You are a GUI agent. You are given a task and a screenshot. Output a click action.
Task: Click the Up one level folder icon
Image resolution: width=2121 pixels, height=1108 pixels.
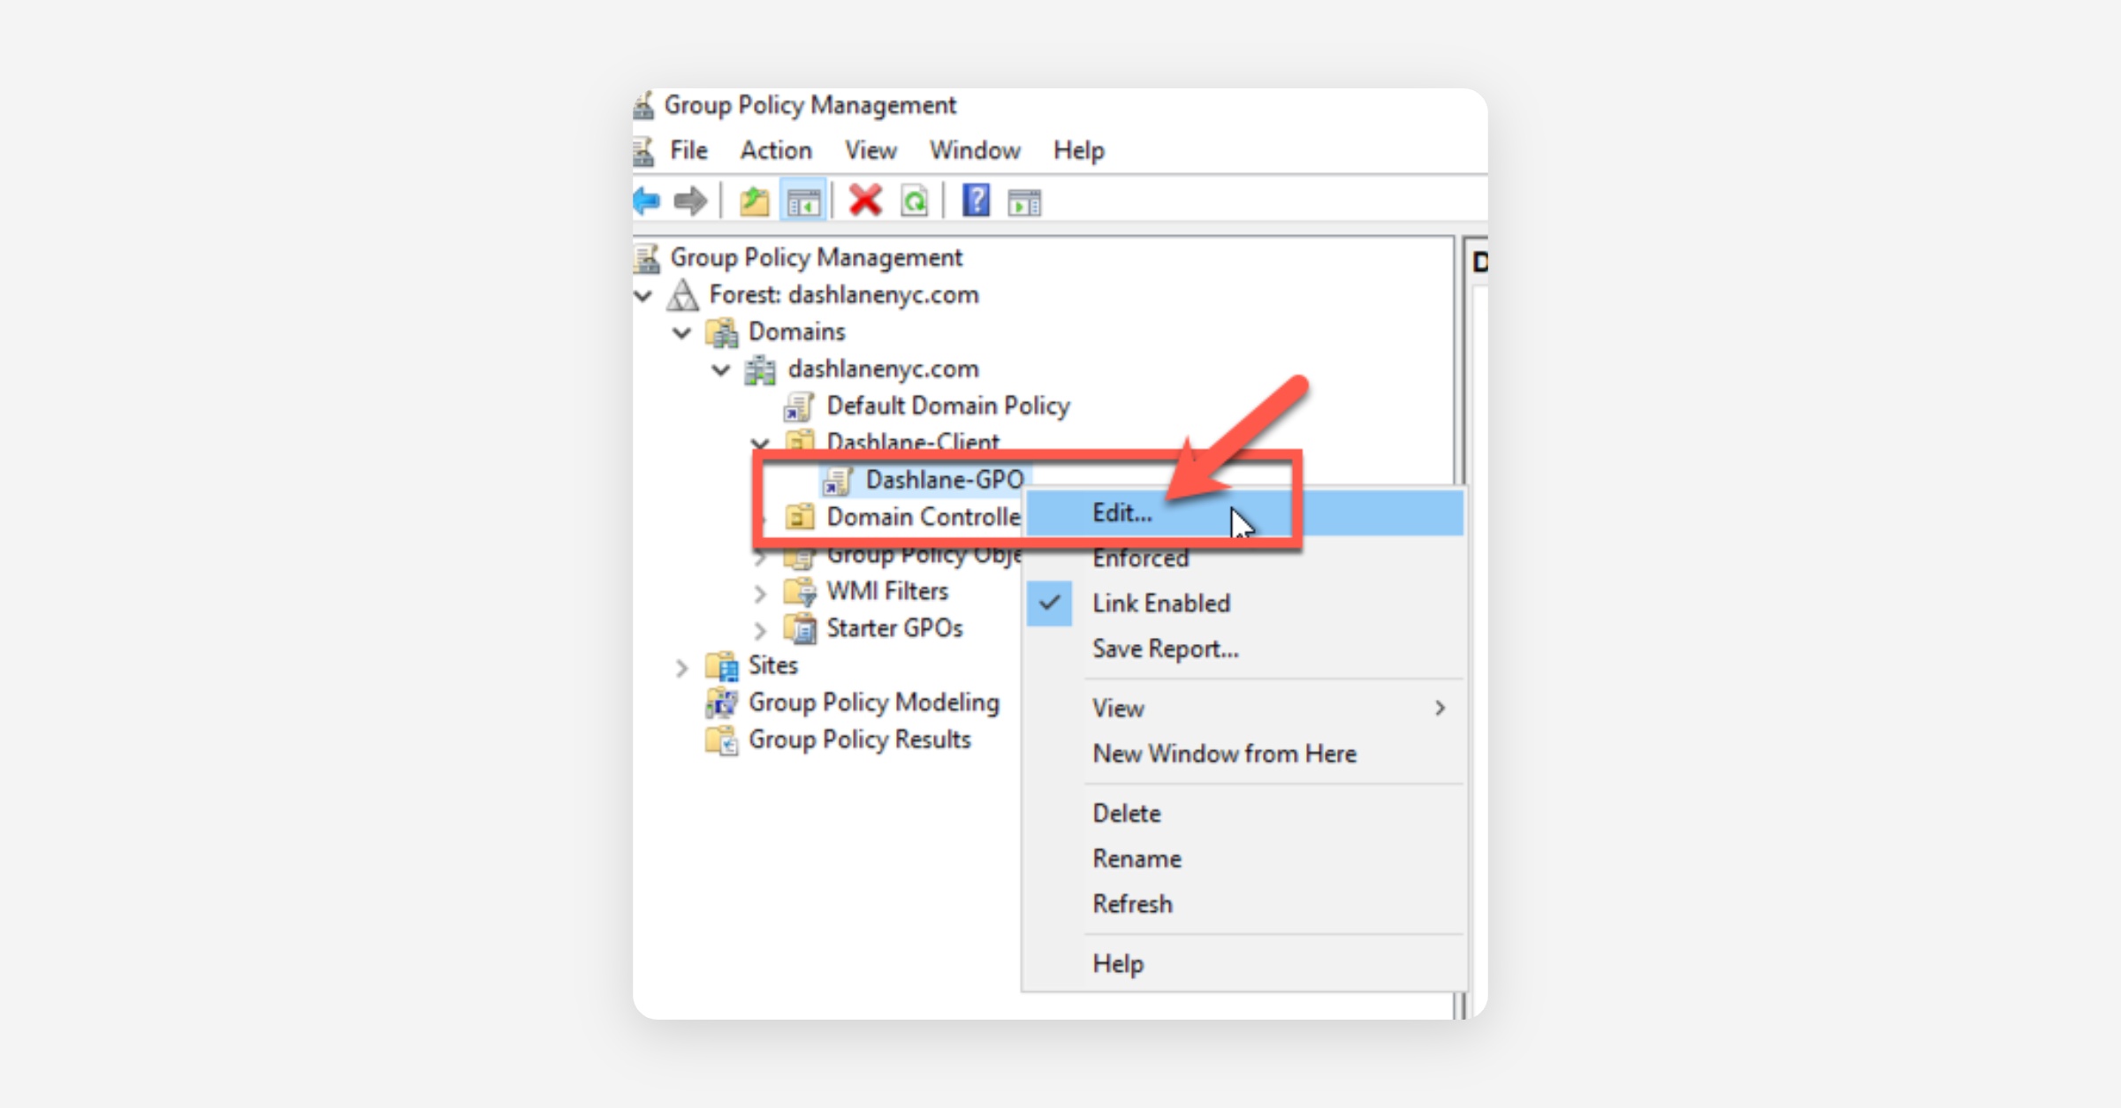(754, 201)
